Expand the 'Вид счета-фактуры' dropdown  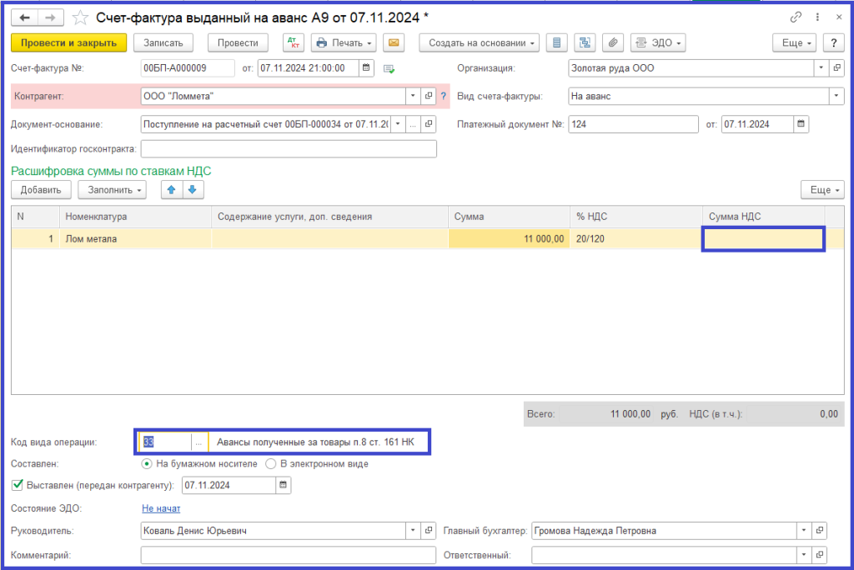(836, 97)
